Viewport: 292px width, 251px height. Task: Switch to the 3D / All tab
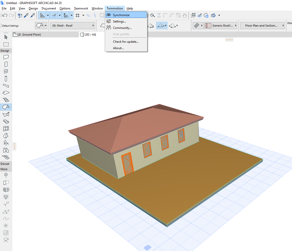[88, 35]
